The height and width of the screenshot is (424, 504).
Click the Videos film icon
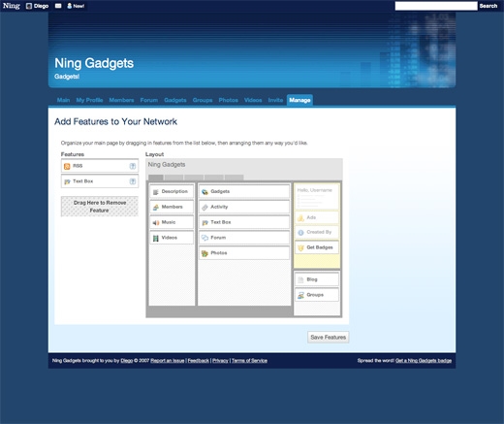(x=156, y=238)
